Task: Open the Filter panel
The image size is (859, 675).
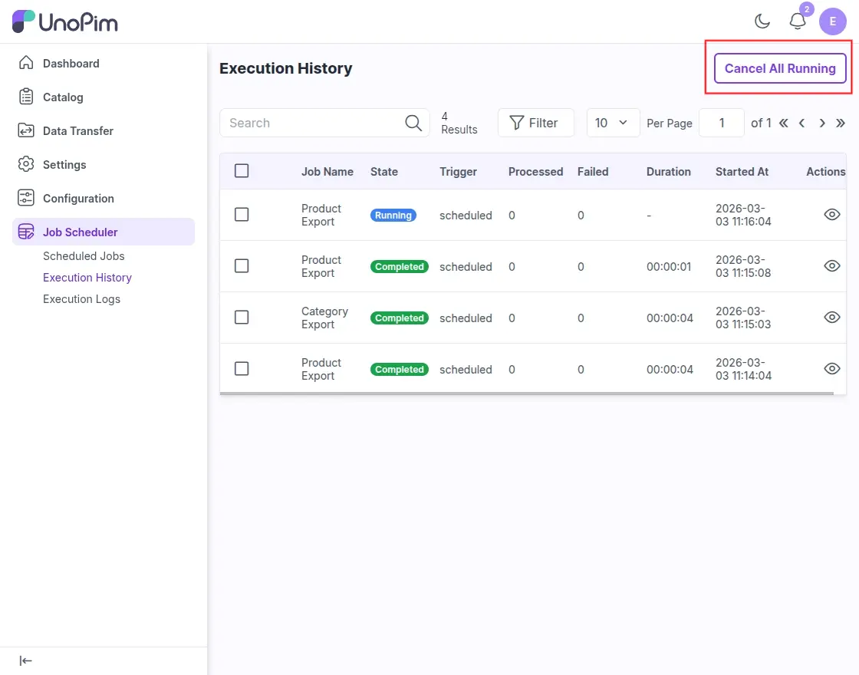Action: 536,123
